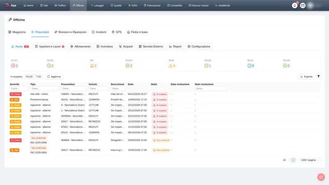
Task: Open the Redditività menu
Action: pos(222,5)
